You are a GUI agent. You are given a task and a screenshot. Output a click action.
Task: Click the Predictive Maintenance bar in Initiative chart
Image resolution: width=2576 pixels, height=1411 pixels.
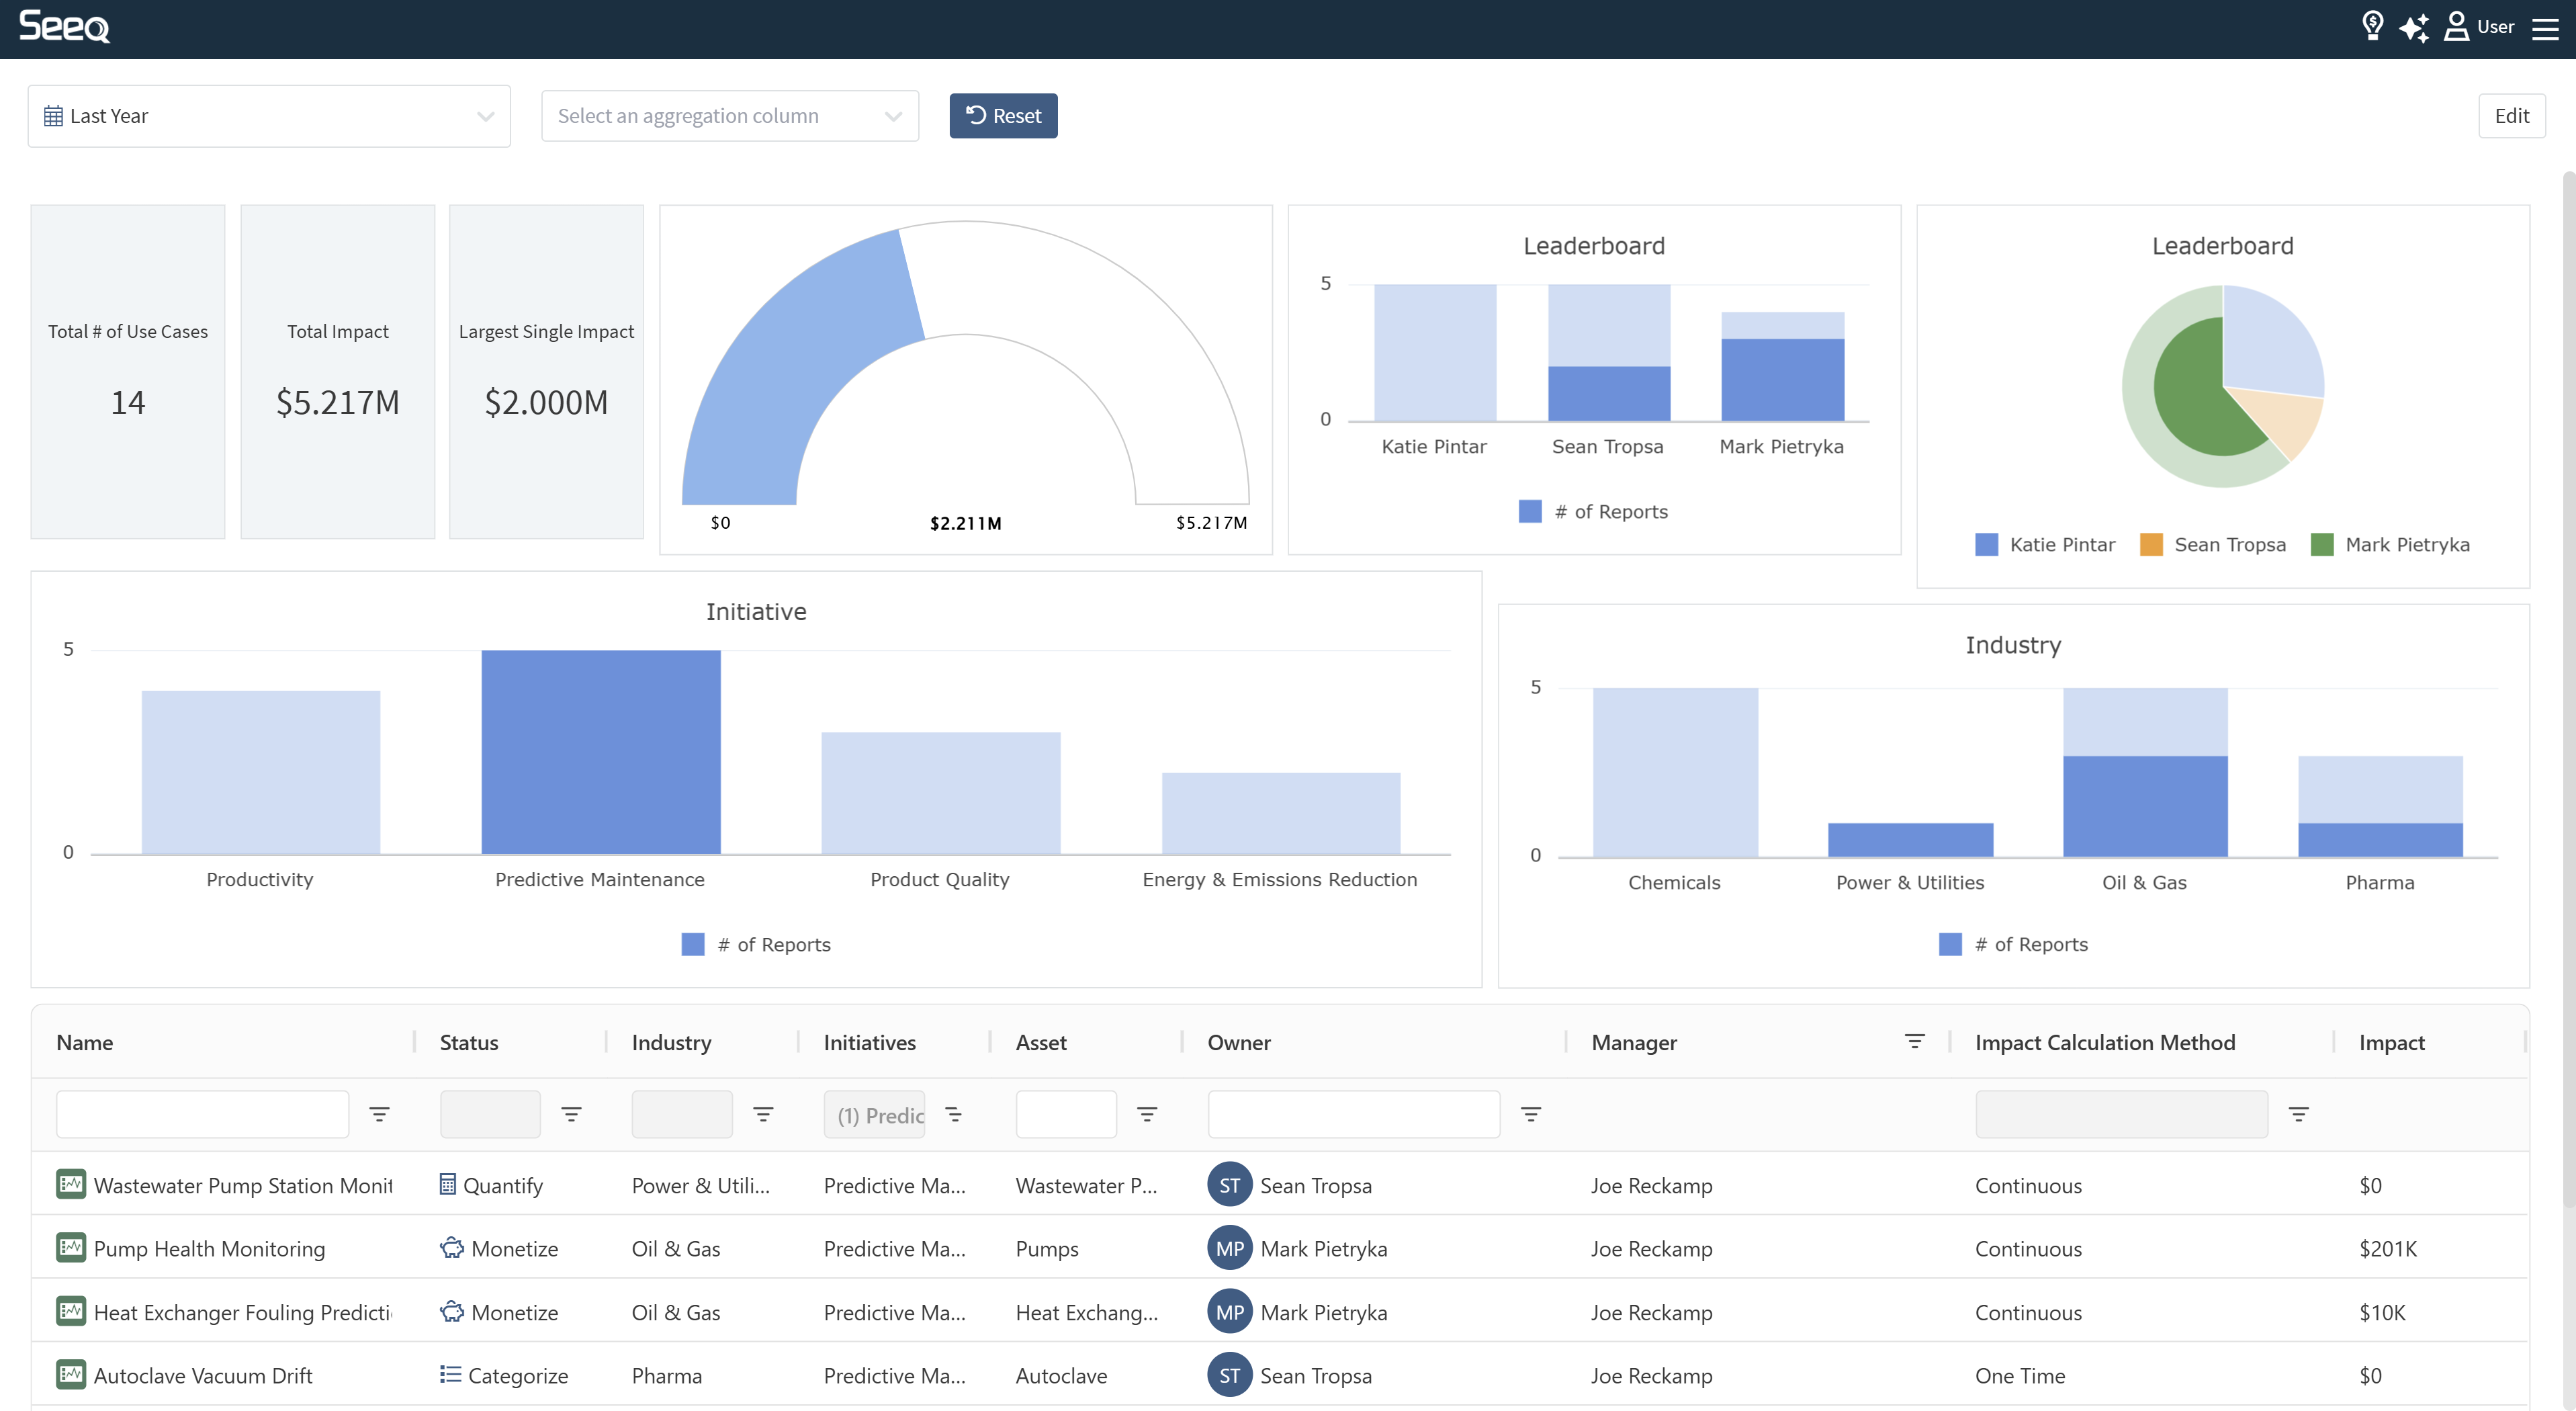[600, 752]
